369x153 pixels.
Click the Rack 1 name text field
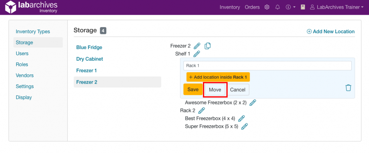click(x=267, y=66)
